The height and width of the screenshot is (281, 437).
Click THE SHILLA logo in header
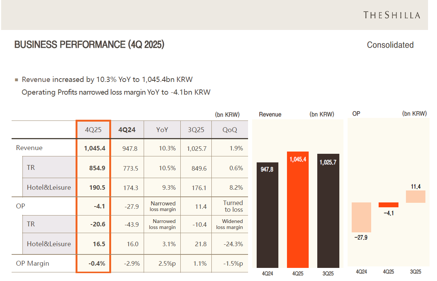click(x=391, y=15)
